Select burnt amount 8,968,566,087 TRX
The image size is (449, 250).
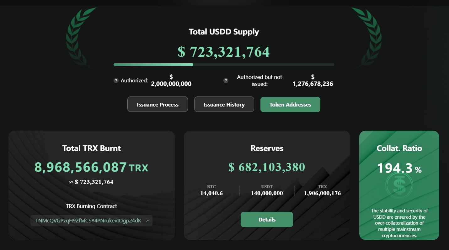[91, 167]
